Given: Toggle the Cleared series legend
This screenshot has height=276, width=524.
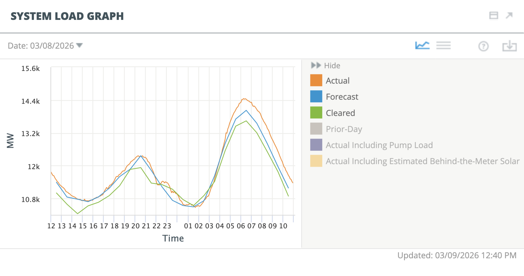Looking at the screenshot, I should tap(340, 113).
